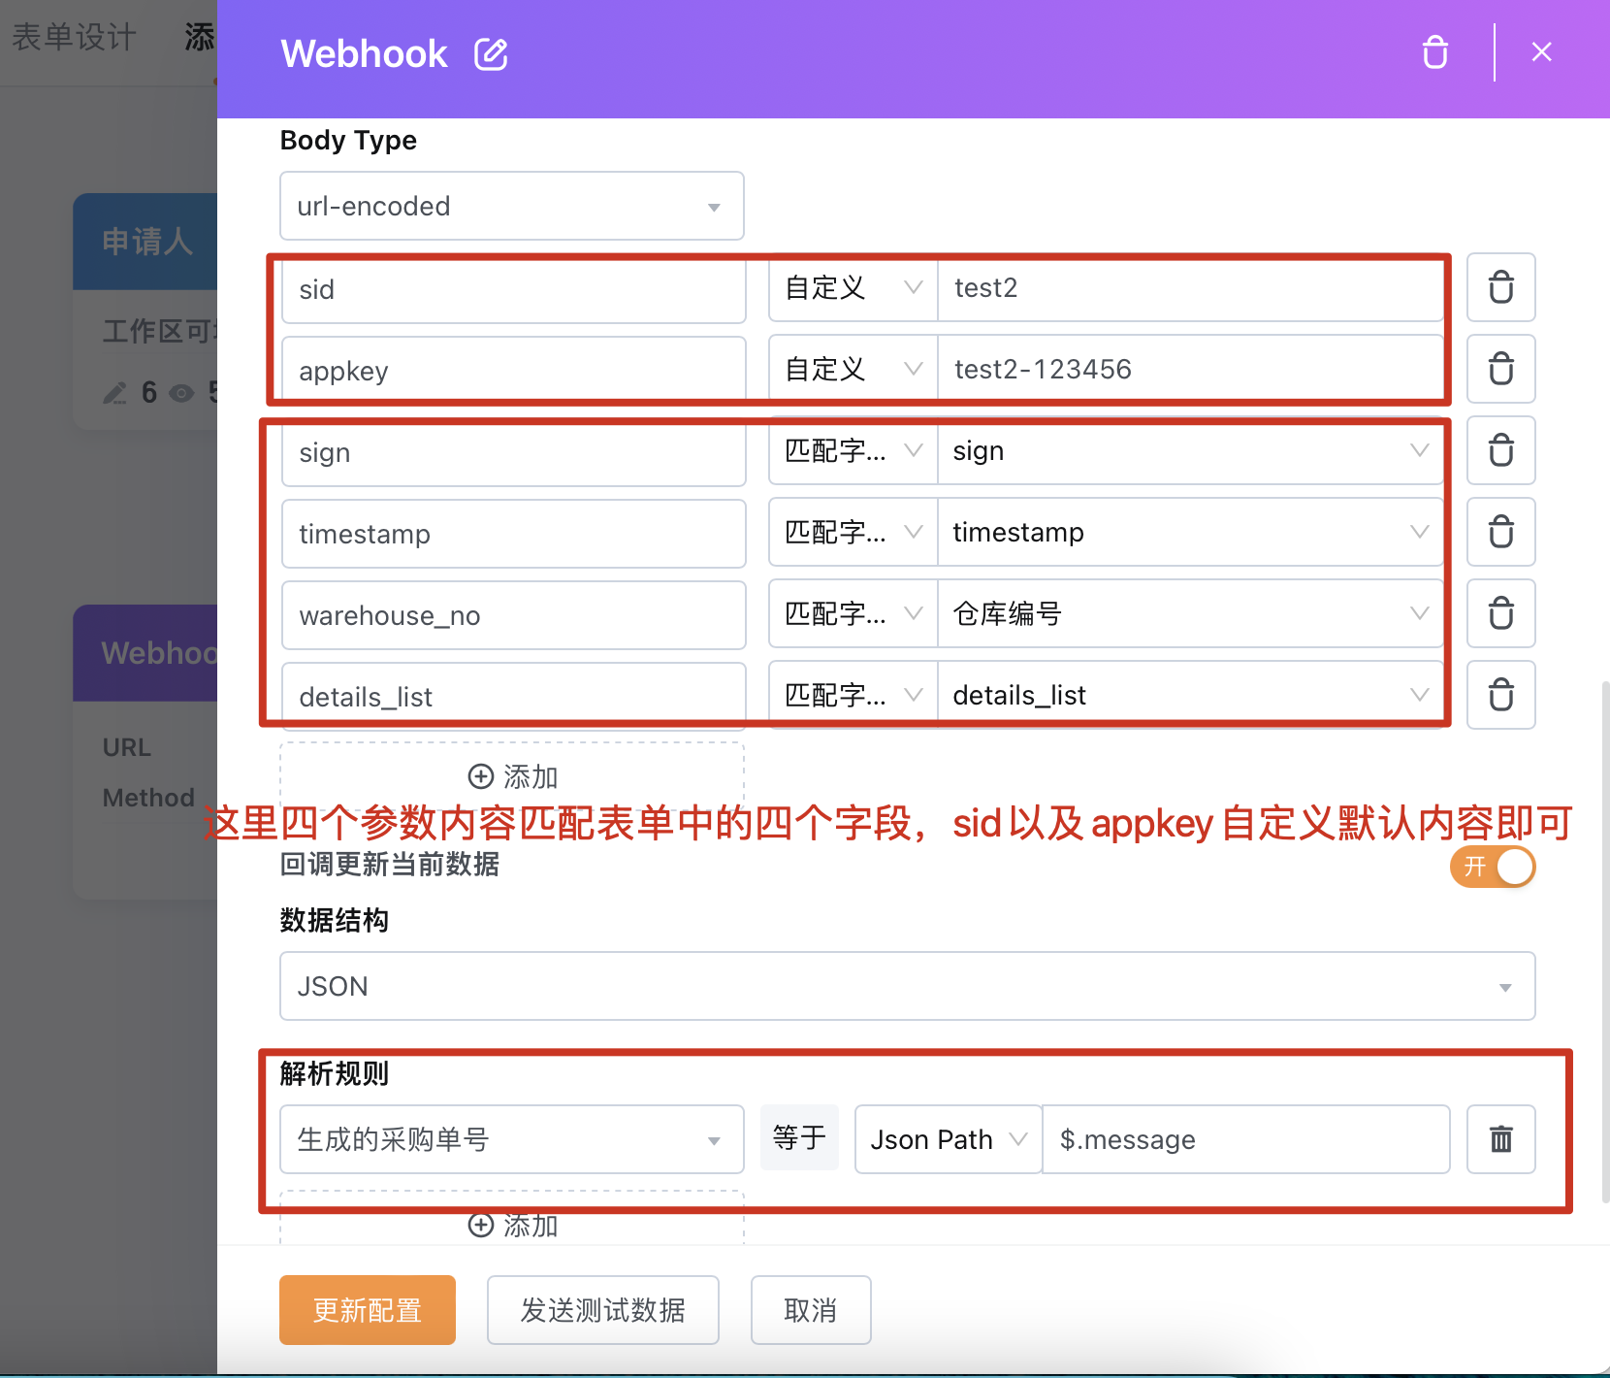Click the pencil edit count icon on 申请人 card
Image resolution: width=1610 pixels, height=1378 pixels.
[115, 392]
